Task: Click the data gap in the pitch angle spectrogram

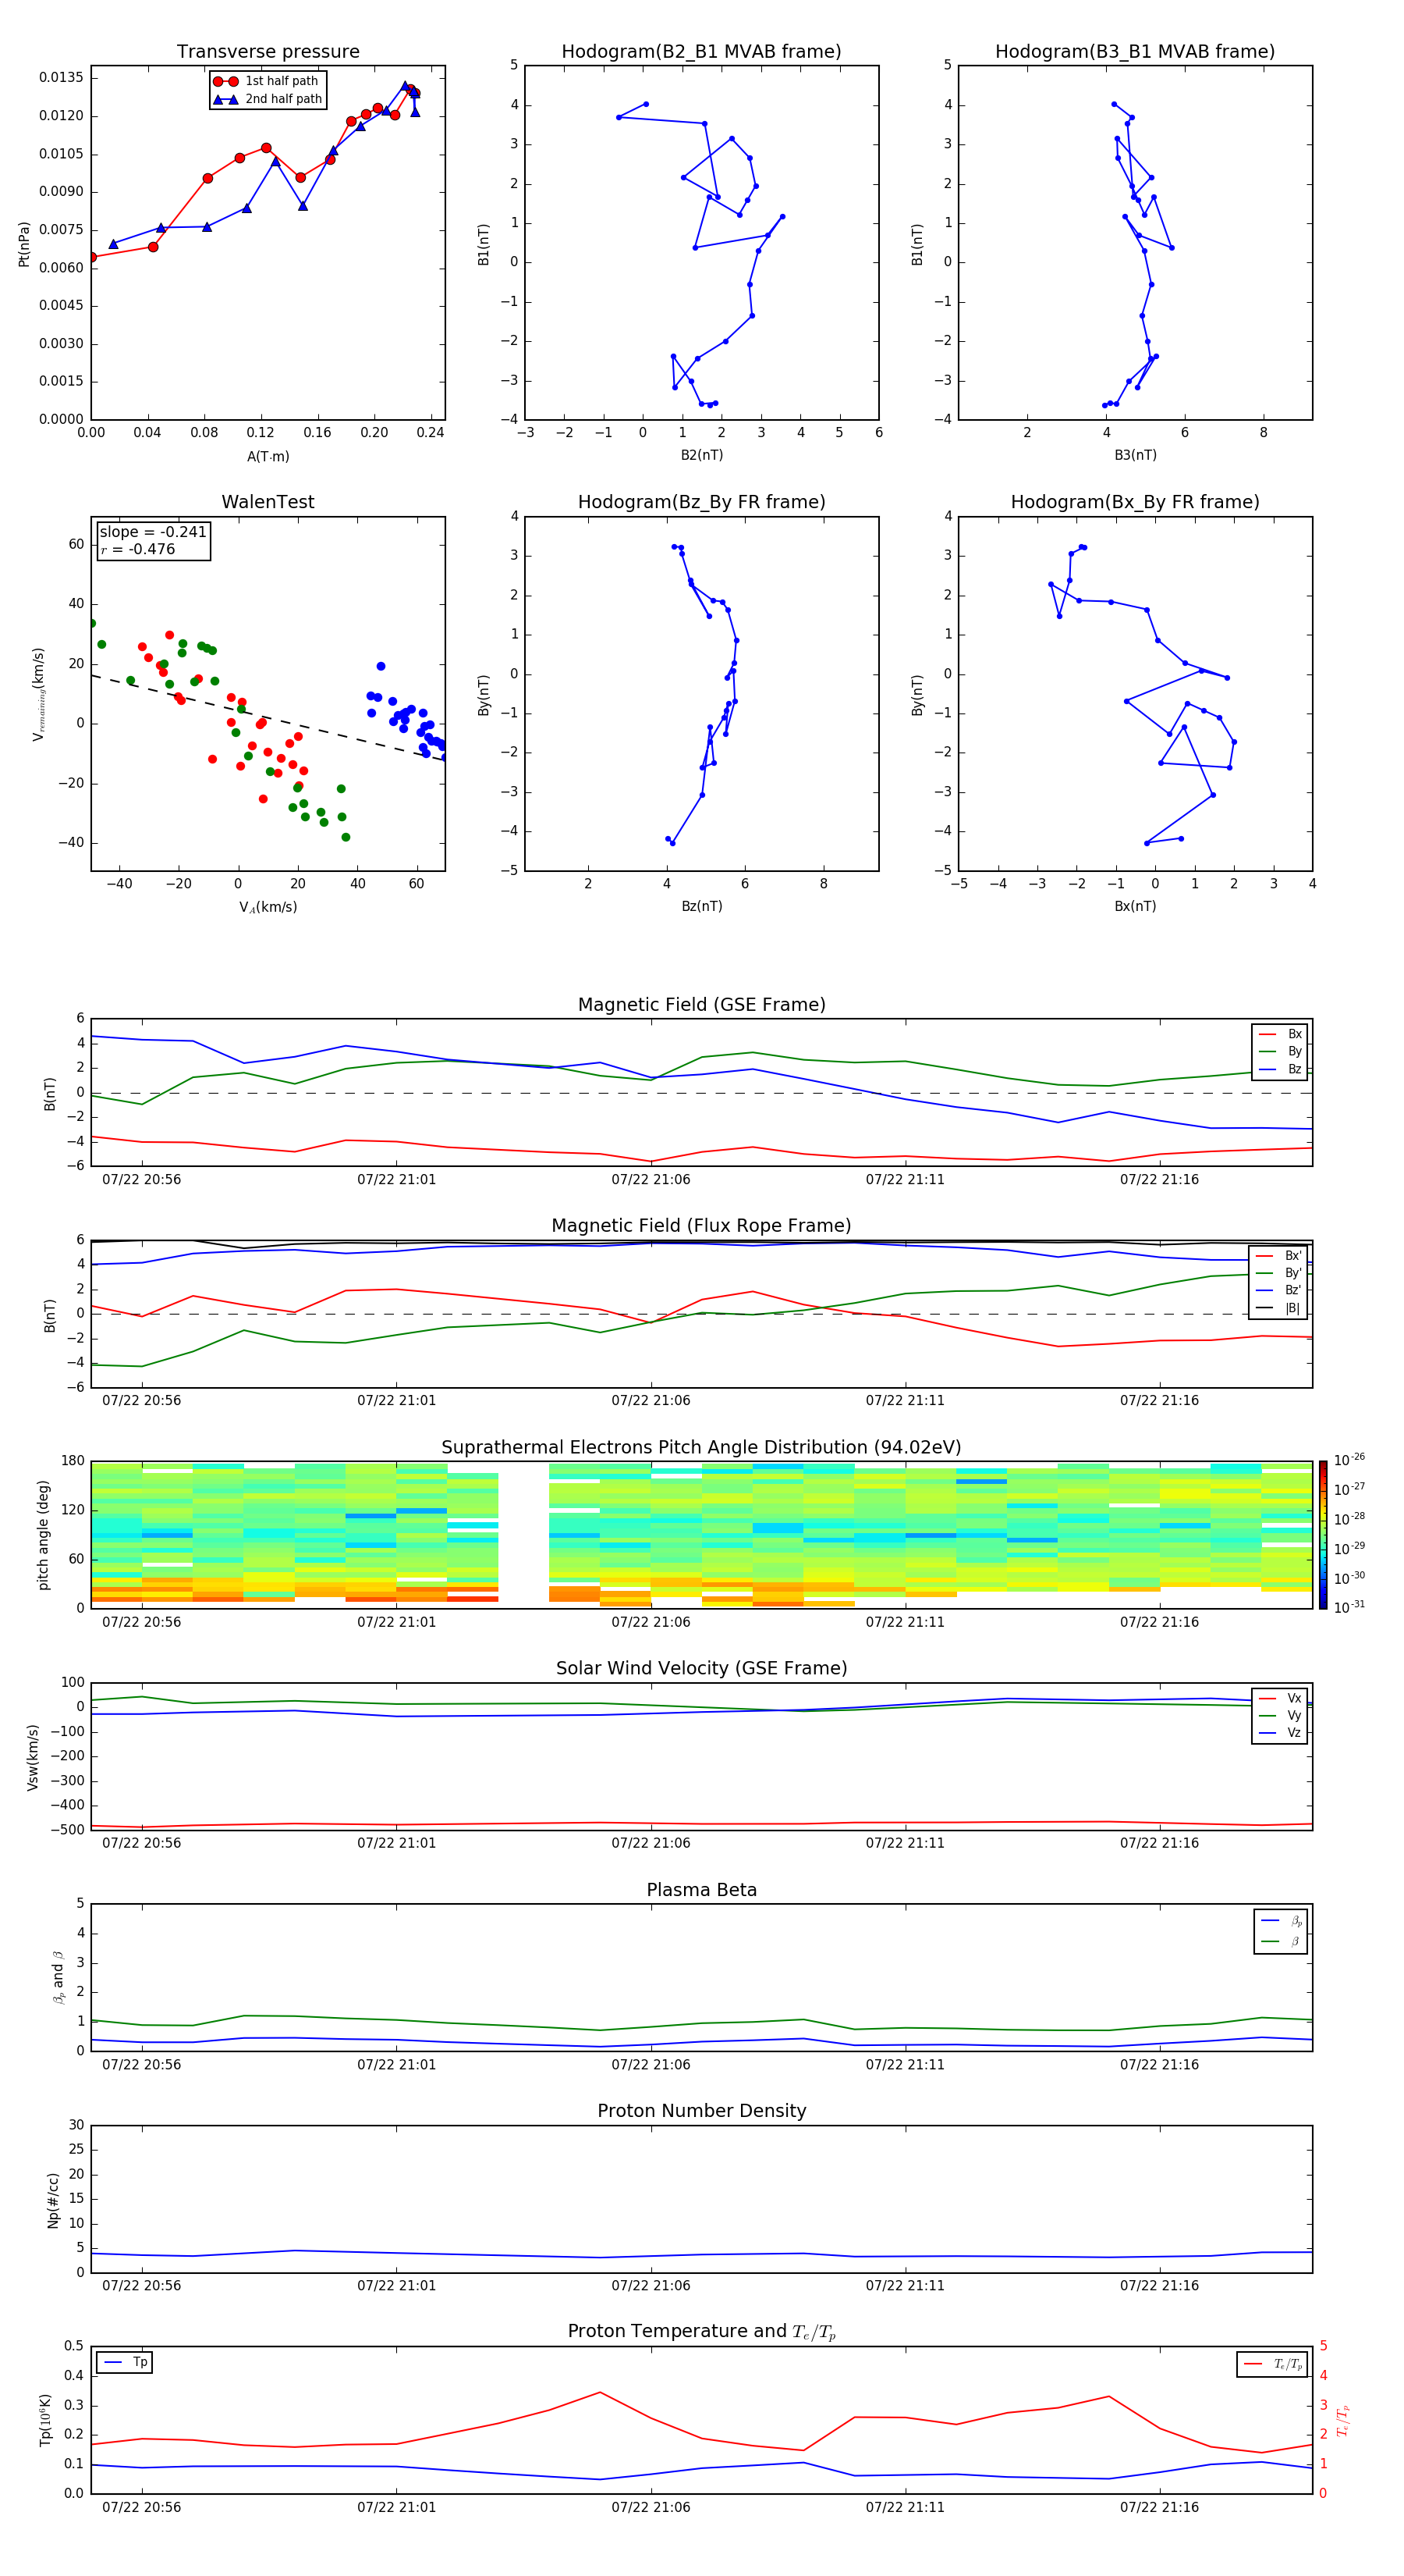Action: pyautogui.click(x=523, y=1535)
